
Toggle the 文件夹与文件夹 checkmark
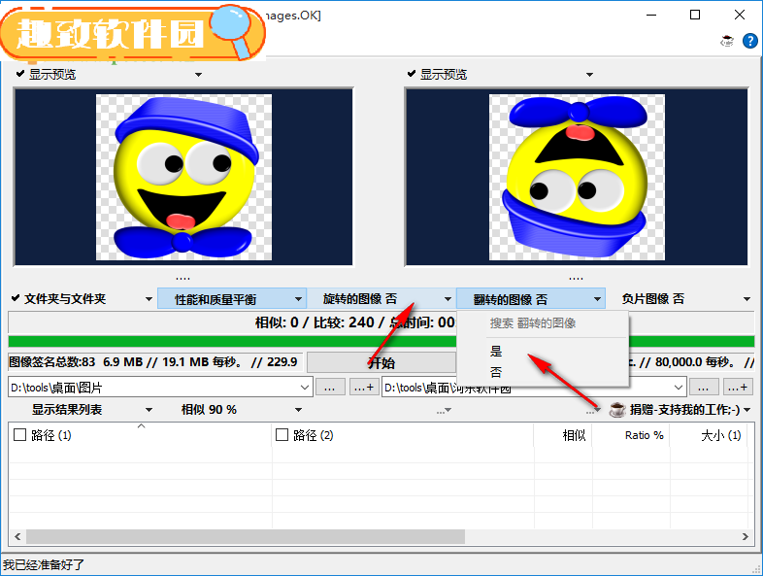[x=16, y=297]
